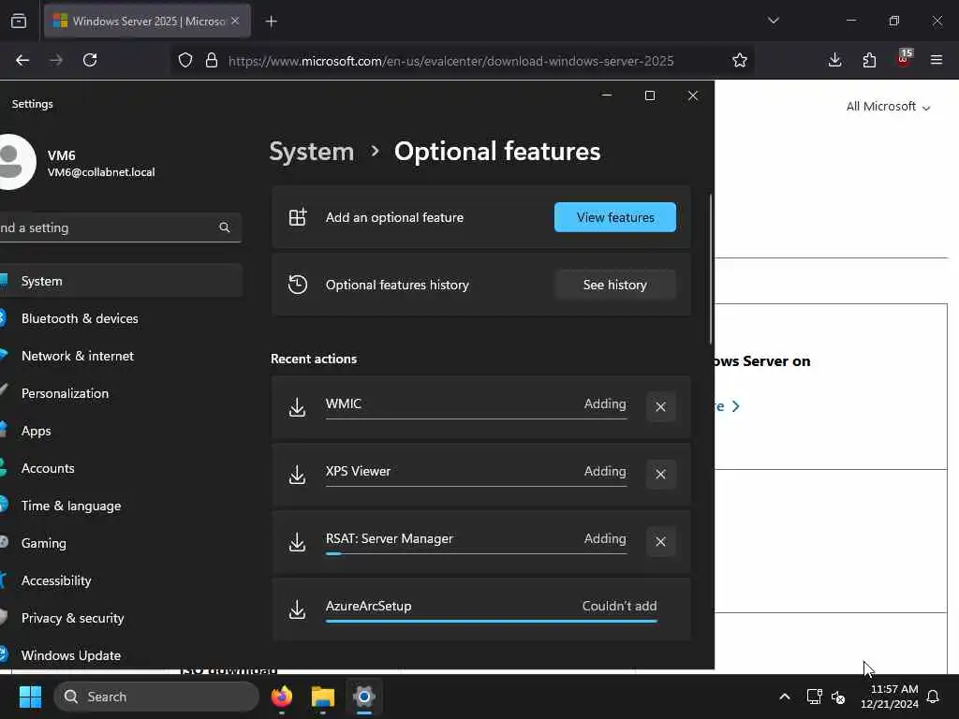Open Time & language settings
This screenshot has height=719, width=959.
coord(121,506)
